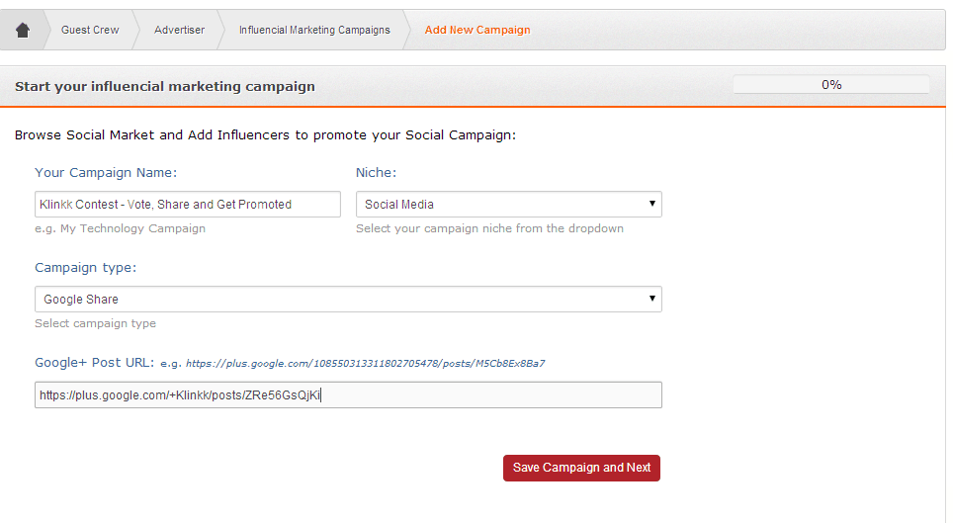Click the Niche dropdown arrow
Screen dimensions: 953x523
(651, 204)
